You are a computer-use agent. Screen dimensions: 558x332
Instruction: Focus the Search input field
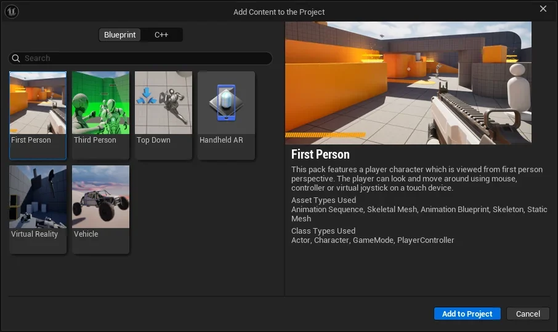pyautogui.click(x=140, y=58)
